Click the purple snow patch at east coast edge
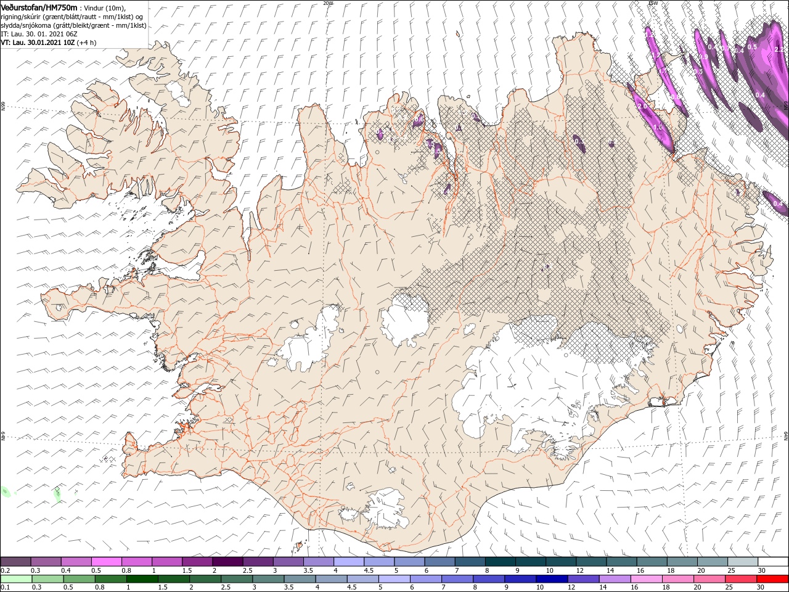The width and height of the screenshot is (789, 592). coord(775,202)
